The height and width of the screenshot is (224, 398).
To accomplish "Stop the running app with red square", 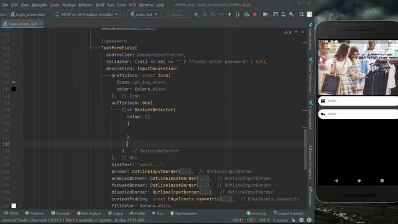I will click(x=254, y=14).
